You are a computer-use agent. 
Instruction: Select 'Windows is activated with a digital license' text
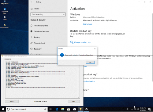click(100, 20)
